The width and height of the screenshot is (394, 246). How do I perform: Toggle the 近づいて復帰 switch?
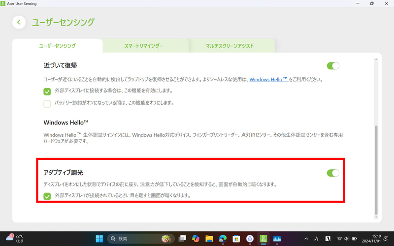[333, 66]
